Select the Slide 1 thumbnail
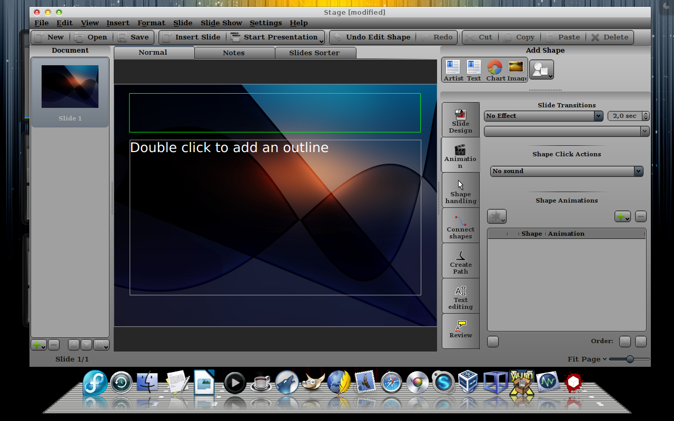Screen dimensions: 674x421 (70, 93)
